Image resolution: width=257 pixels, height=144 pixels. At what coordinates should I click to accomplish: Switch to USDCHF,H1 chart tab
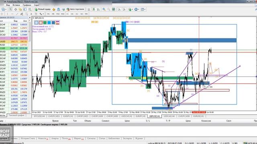(x=126, y=116)
